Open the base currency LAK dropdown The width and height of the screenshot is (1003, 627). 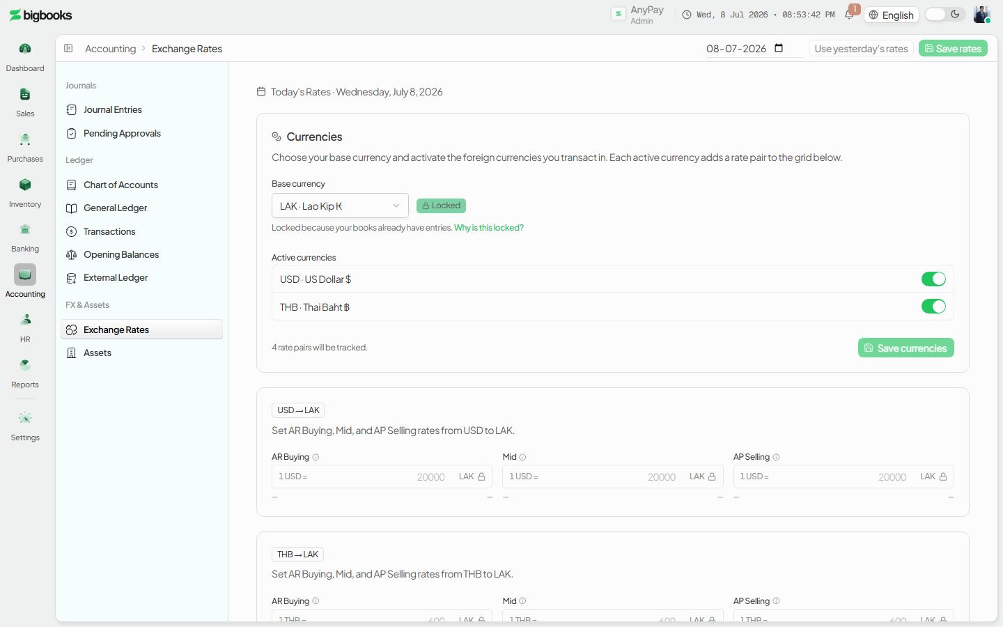pyautogui.click(x=340, y=206)
